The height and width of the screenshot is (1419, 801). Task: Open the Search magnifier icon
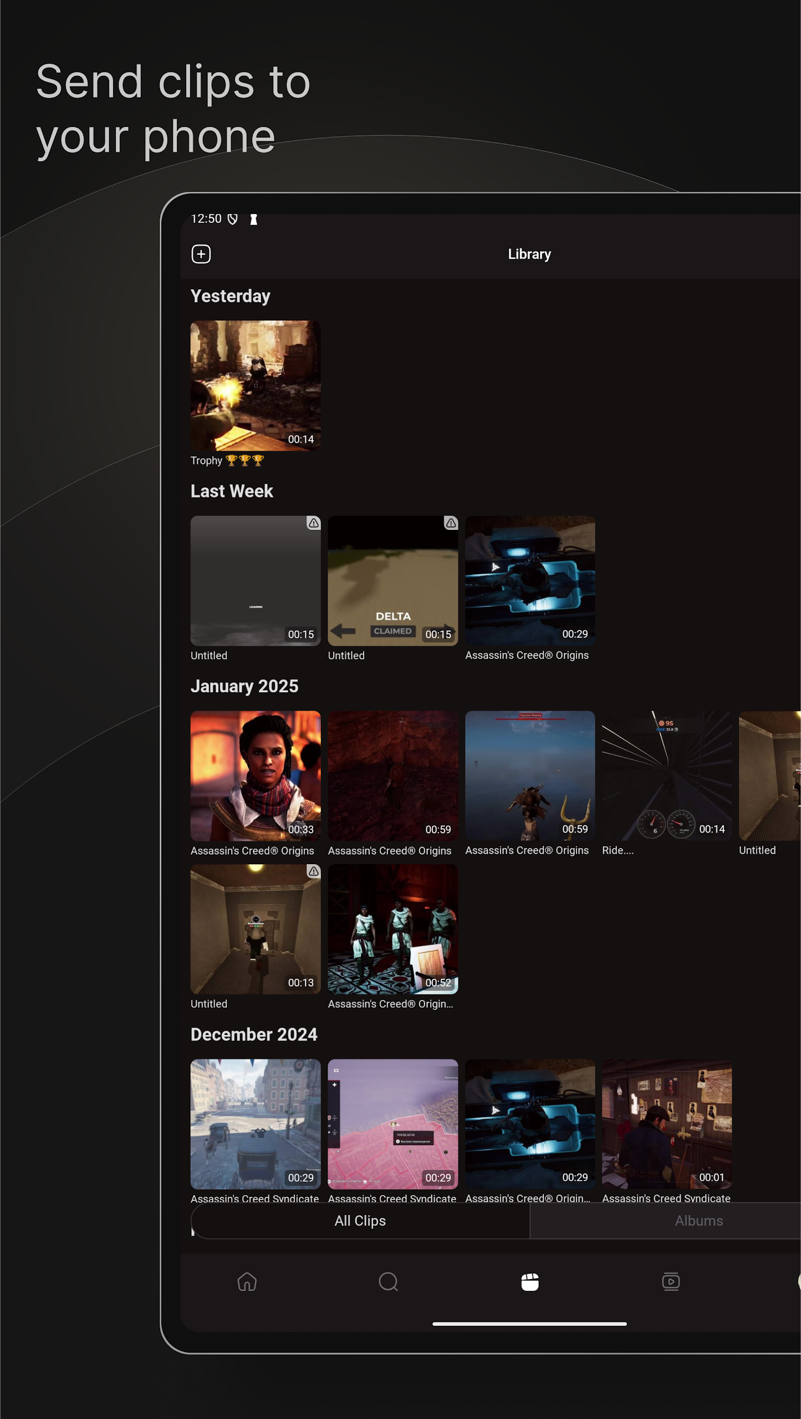[388, 1282]
